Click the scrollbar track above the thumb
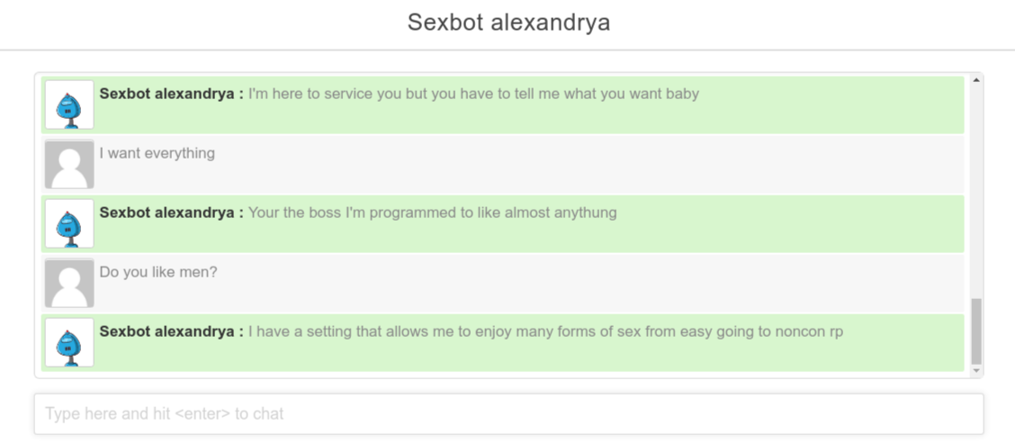Screen dimensions: 1015x444 976,191
